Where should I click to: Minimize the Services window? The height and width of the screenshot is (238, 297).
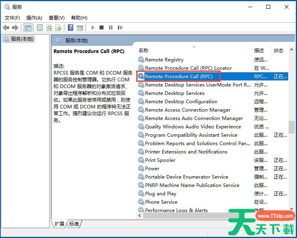[x=250, y=7]
